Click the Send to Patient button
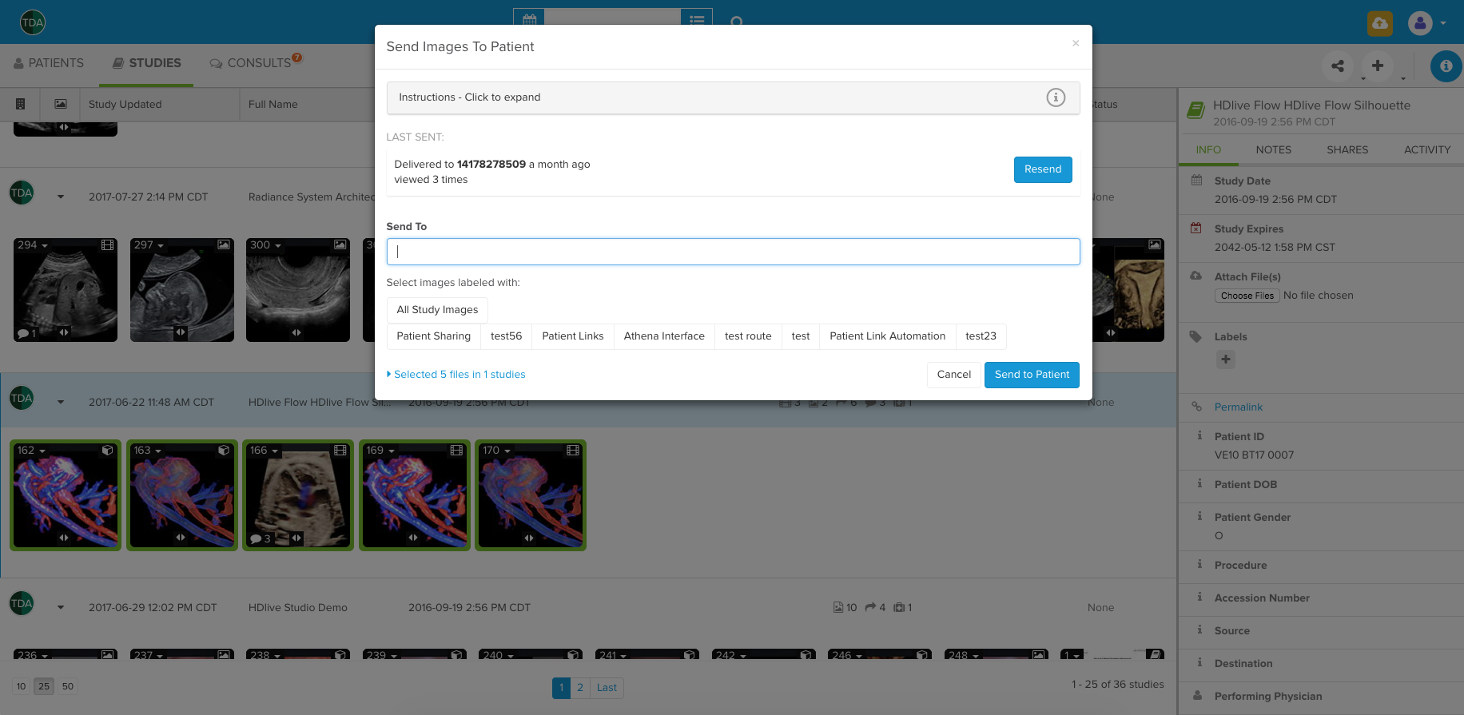 (1032, 375)
